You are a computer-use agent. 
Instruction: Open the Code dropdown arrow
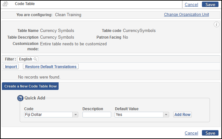pos(75,115)
